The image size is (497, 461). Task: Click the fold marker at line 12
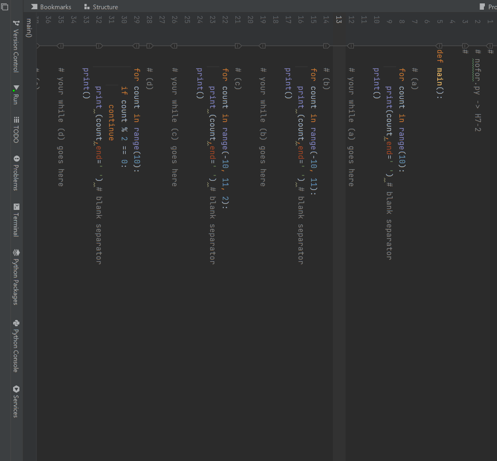tap(351, 46)
